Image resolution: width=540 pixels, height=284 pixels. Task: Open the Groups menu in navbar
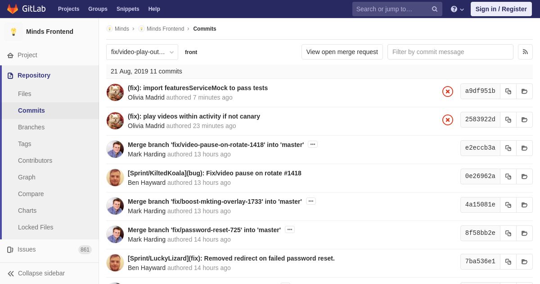pyautogui.click(x=98, y=9)
